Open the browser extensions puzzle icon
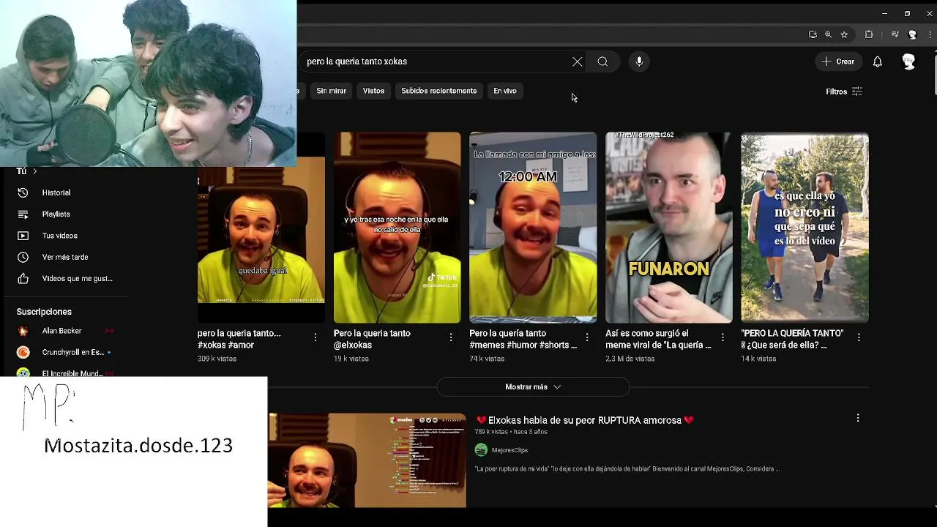The height and width of the screenshot is (527, 937). (x=869, y=34)
